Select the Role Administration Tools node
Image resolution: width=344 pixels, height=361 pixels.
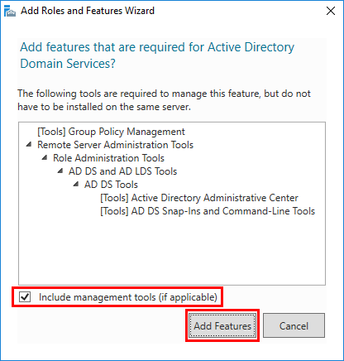(x=108, y=158)
